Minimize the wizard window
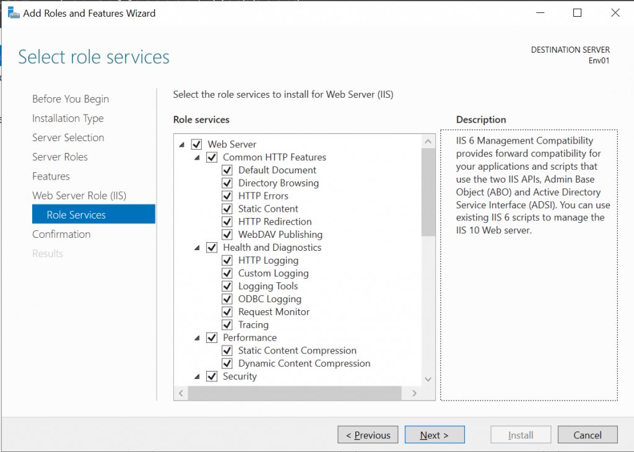 (540, 13)
